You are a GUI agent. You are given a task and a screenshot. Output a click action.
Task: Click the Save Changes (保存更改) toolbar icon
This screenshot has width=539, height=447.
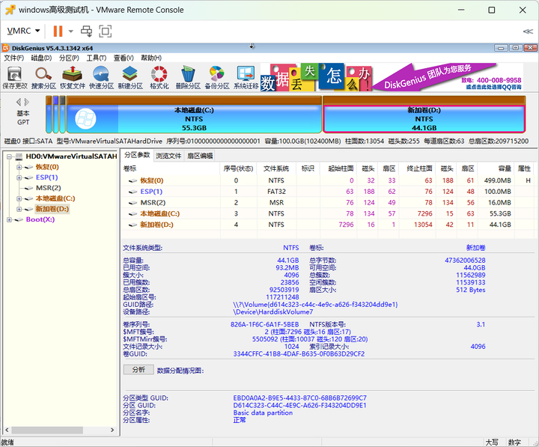(14, 77)
